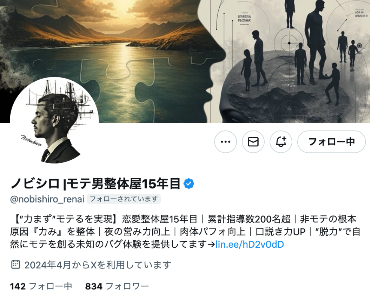Click the @nobishiro_renai handle
The image size is (371, 300).
click(x=47, y=199)
